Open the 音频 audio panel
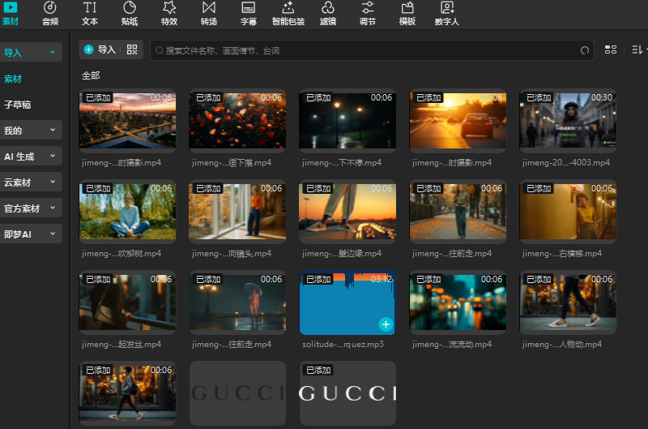 coord(50,13)
